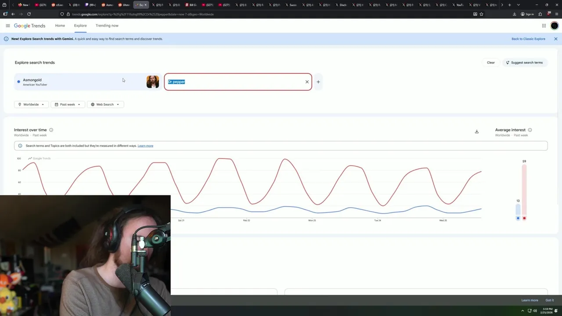
Task: Open the browser sidebar panel
Action: pos(5,14)
